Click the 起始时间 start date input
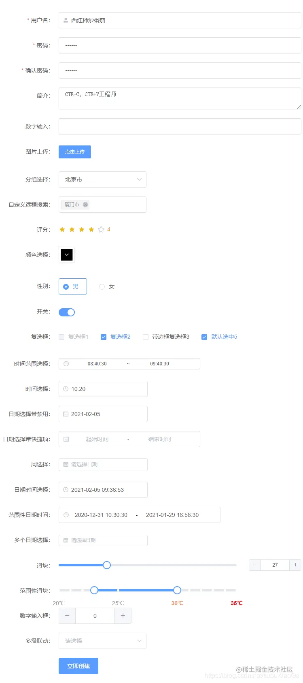This screenshot has height=683, width=303. tap(97, 439)
